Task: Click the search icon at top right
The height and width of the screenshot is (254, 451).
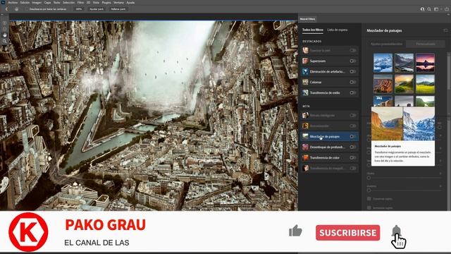Action: [x=429, y=9]
